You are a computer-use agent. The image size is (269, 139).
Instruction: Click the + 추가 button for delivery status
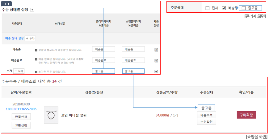pyautogui.click(x=30, y=39)
